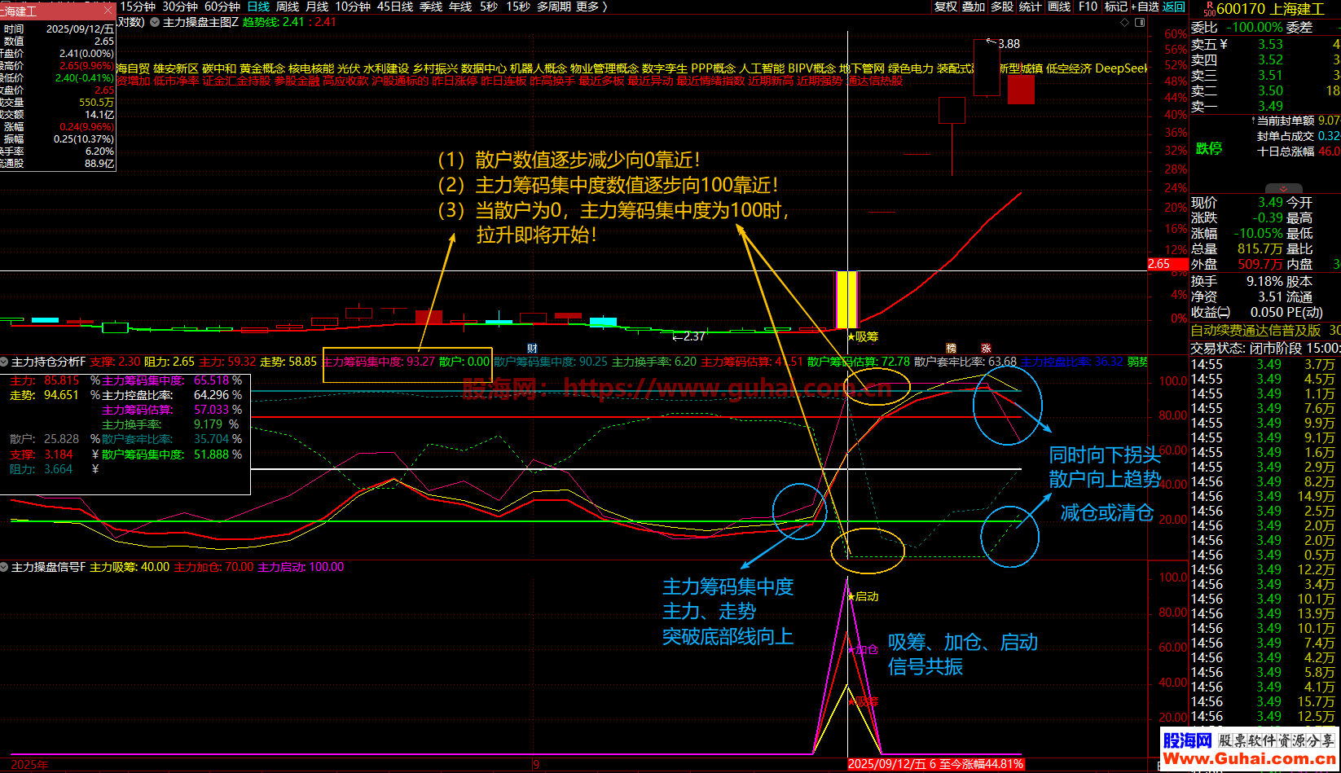Screen dimensions: 1341x773
Task: Select the 周线 weekly chart tab
Action: 288,7
